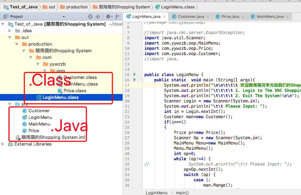This screenshot has height=195, width=301.
Task: Select the Customer source class
Action: click(x=39, y=110)
